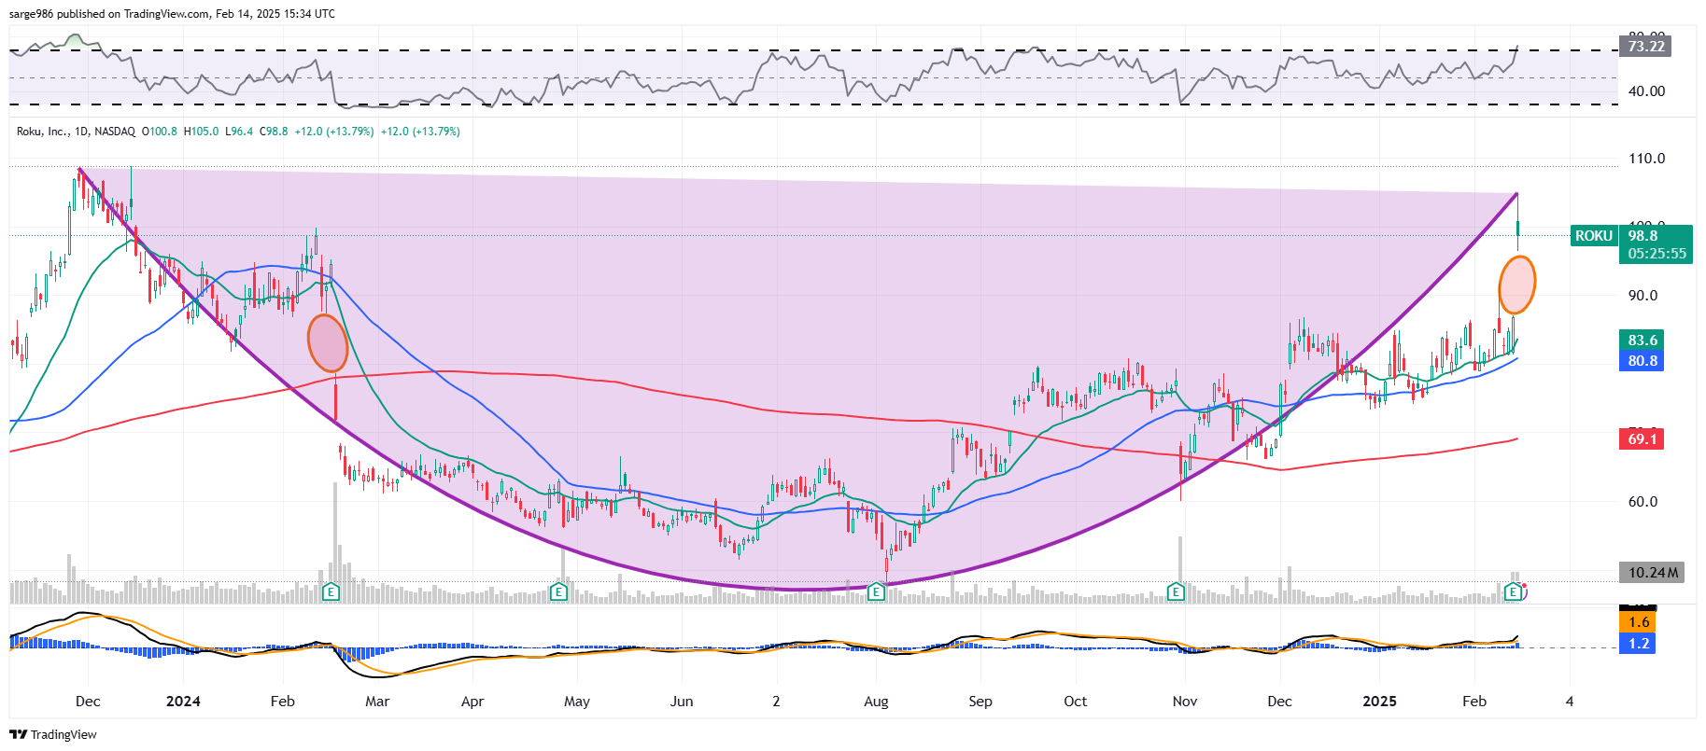This screenshot has width=1706, height=751.
Task: Select the green 83.6 moving average label
Action: click(1643, 341)
